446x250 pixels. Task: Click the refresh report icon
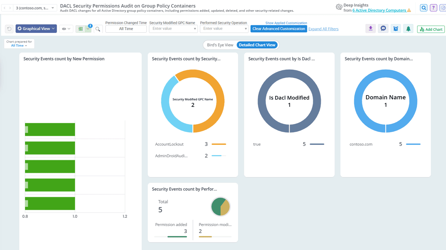9,29
